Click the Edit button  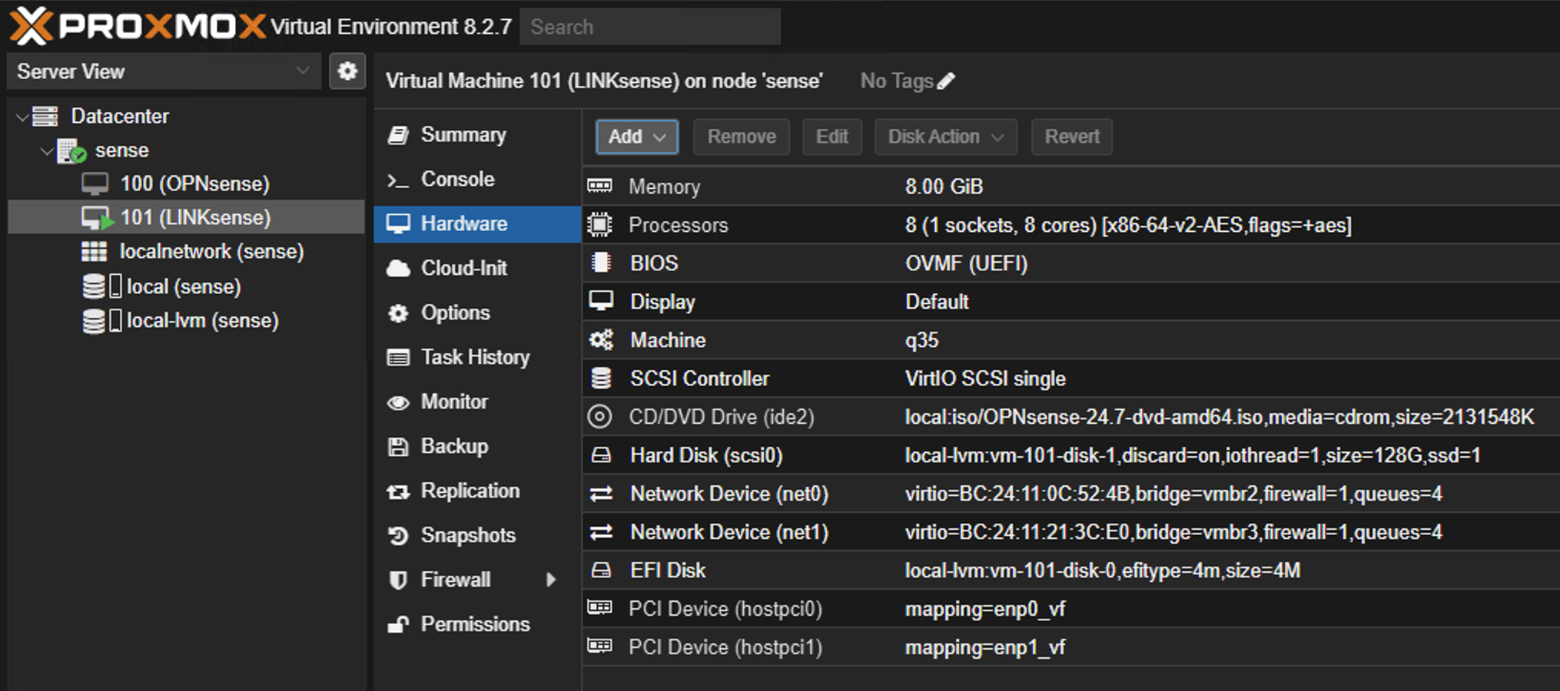(x=832, y=137)
